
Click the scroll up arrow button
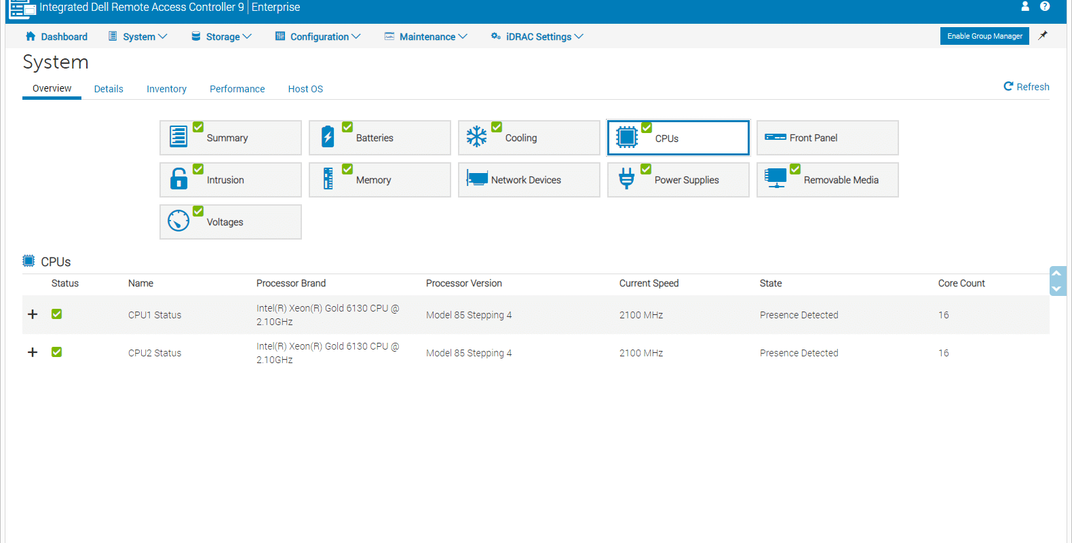[x=1057, y=273]
